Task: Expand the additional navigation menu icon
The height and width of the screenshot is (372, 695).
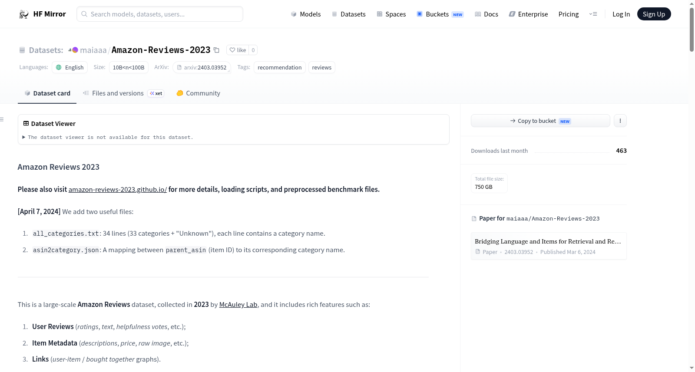Action: click(x=593, y=14)
